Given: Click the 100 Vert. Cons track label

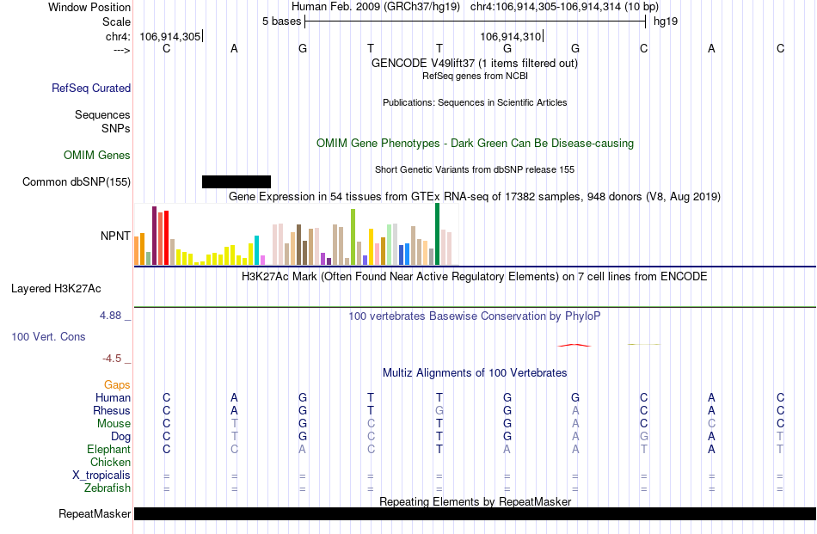Looking at the screenshot, I should pyautogui.click(x=48, y=336).
